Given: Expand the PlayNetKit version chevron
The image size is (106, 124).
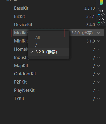Looking at the screenshot, I should (99, 90).
